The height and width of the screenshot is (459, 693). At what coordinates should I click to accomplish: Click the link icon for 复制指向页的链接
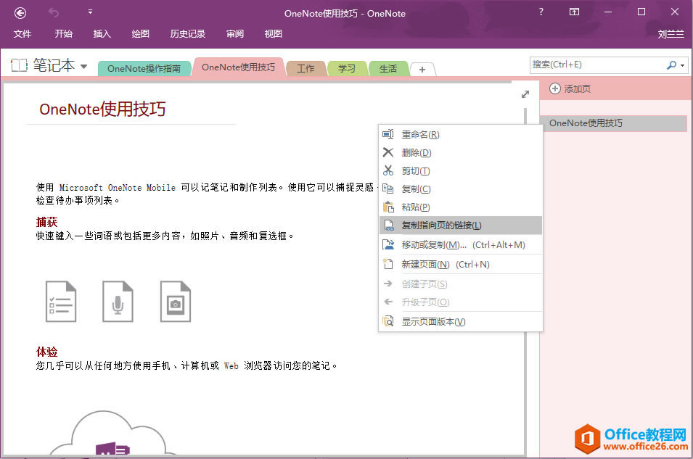click(x=389, y=226)
